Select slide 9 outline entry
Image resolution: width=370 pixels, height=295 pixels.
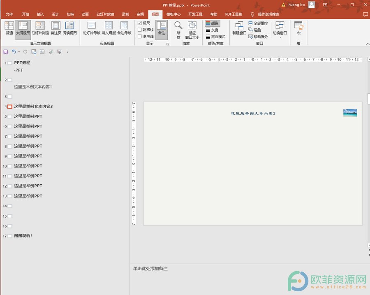click(28, 156)
